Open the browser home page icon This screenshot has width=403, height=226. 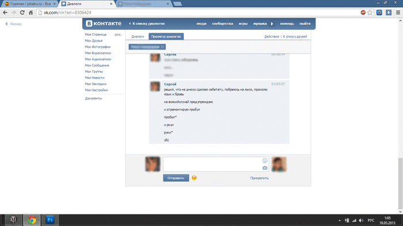pos(31,12)
